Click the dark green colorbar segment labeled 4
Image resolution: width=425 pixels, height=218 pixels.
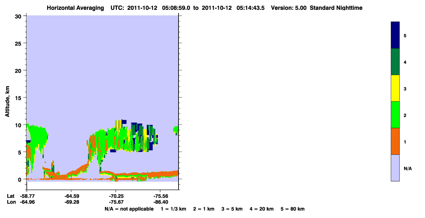click(x=395, y=62)
